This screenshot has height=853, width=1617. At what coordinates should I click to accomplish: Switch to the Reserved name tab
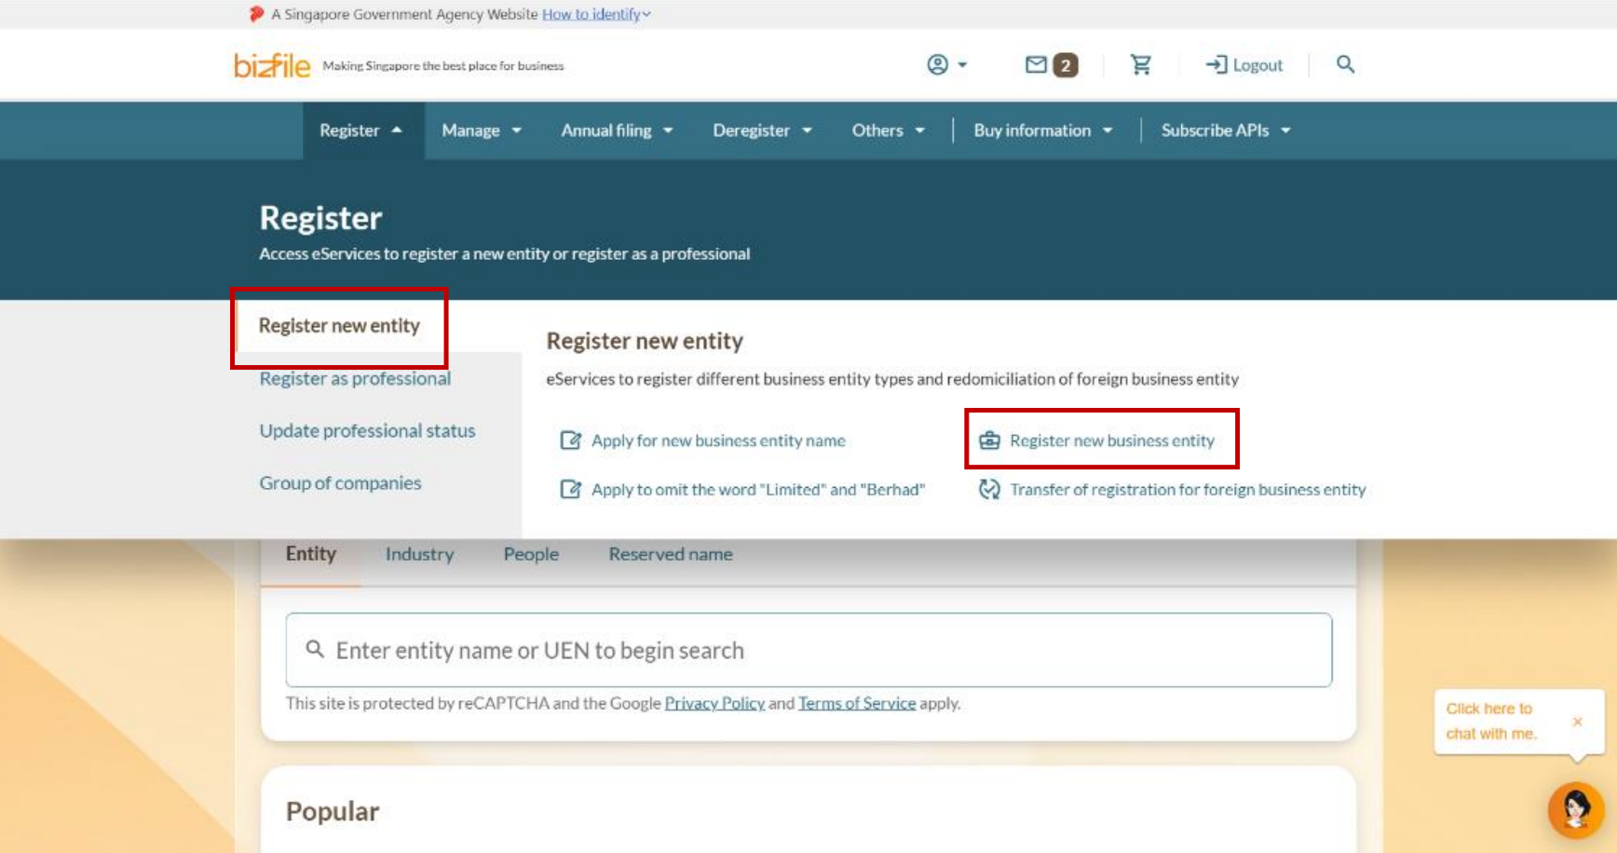[x=670, y=554]
